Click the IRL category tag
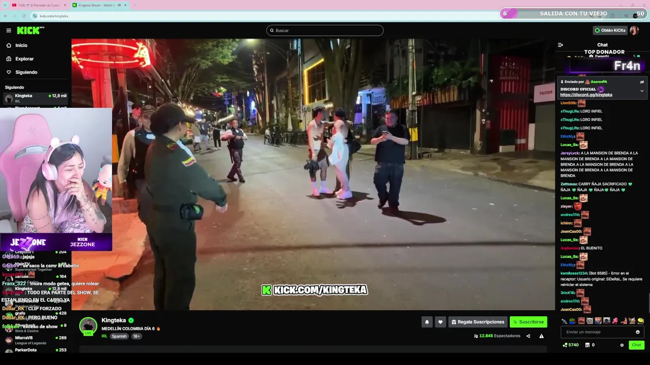650x365 pixels. point(104,336)
